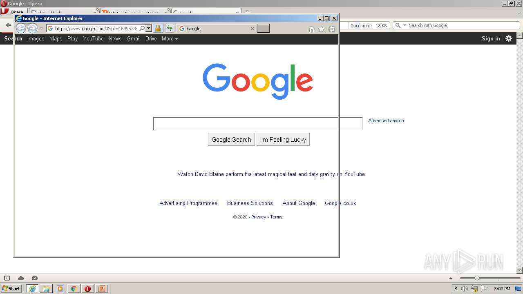Image resolution: width=523 pixels, height=294 pixels.
Task: Click Sign in on Opera's Google page
Action: click(x=491, y=38)
